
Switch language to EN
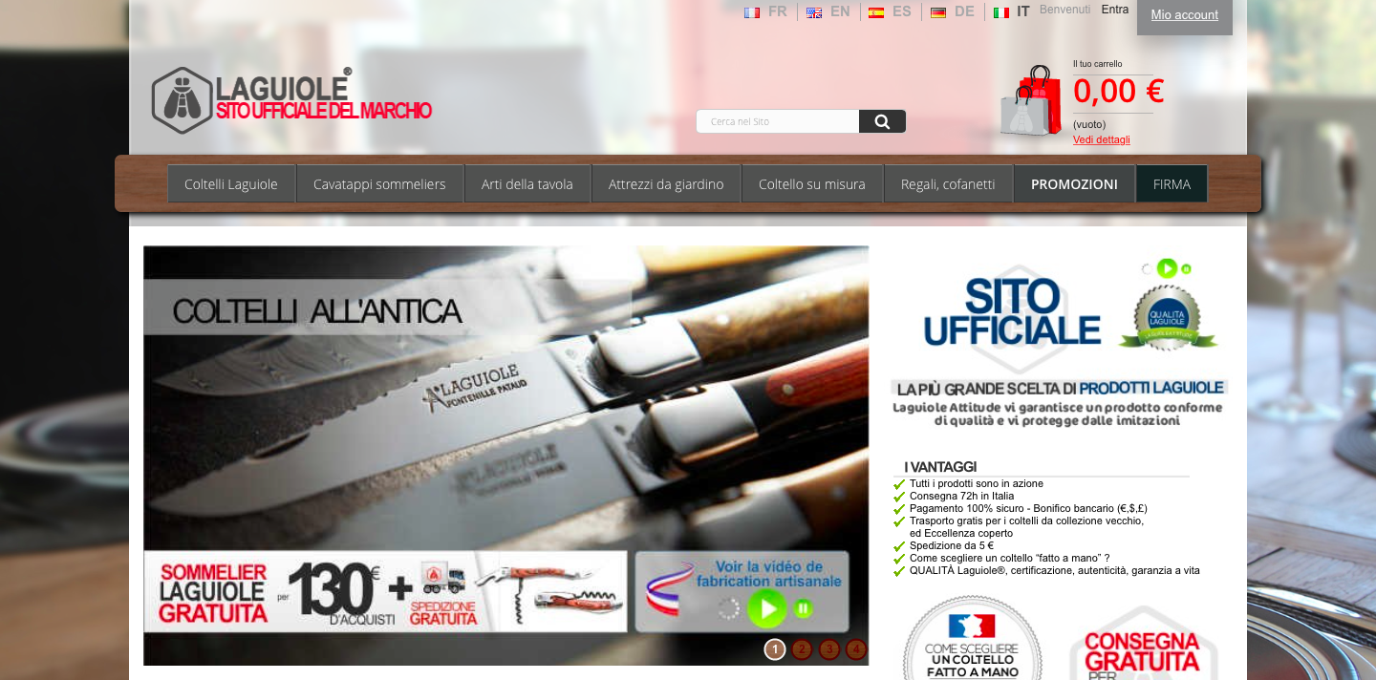pyautogui.click(x=840, y=11)
